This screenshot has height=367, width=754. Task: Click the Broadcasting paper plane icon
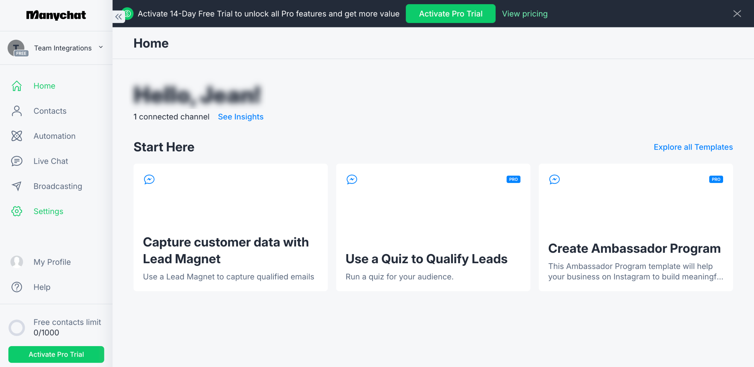point(17,186)
